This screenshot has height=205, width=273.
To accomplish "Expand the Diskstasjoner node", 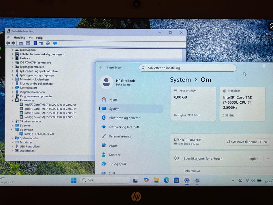I will coord(12,50).
